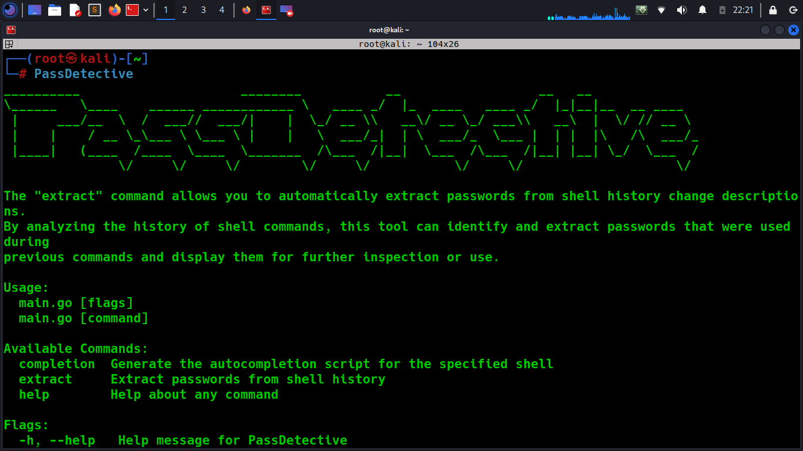Screen dimensions: 803x451
Task: Click the 'main.go [flags]' usage line
Action: click(76, 303)
